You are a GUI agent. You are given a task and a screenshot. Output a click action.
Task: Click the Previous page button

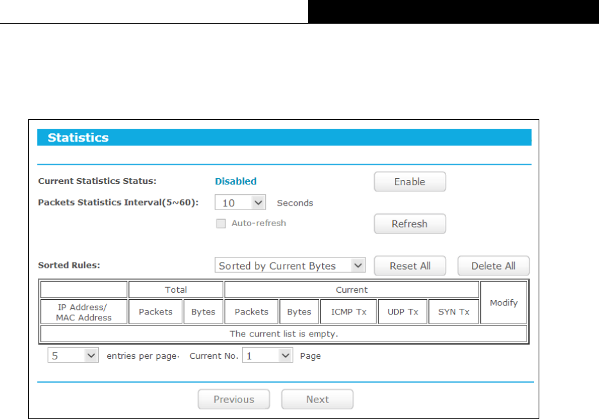pyautogui.click(x=234, y=399)
